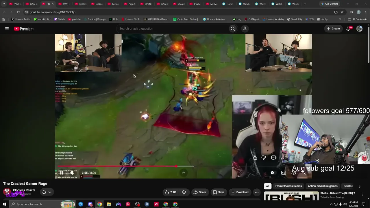Open the Shells video thumbnail
The width and height of the screenshot is (370, 208).
point(291,196)
